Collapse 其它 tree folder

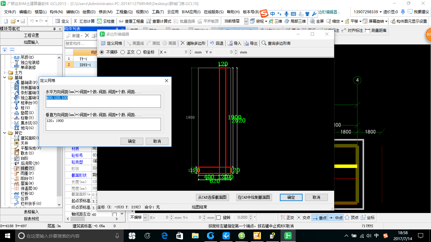click(x=4, y=133)
